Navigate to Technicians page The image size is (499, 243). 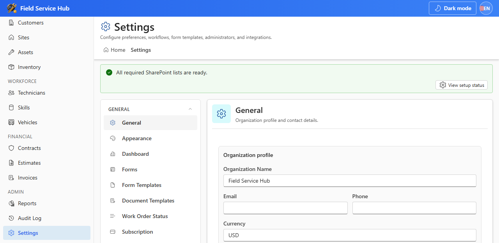(47, 93)
